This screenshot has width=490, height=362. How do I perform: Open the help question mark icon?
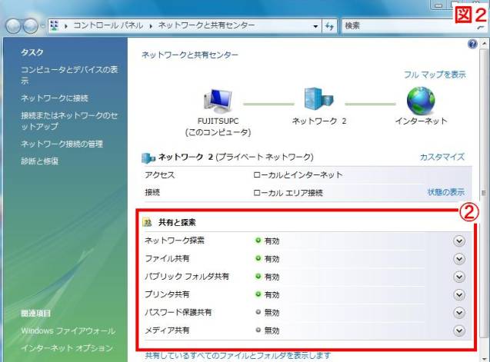472,45
